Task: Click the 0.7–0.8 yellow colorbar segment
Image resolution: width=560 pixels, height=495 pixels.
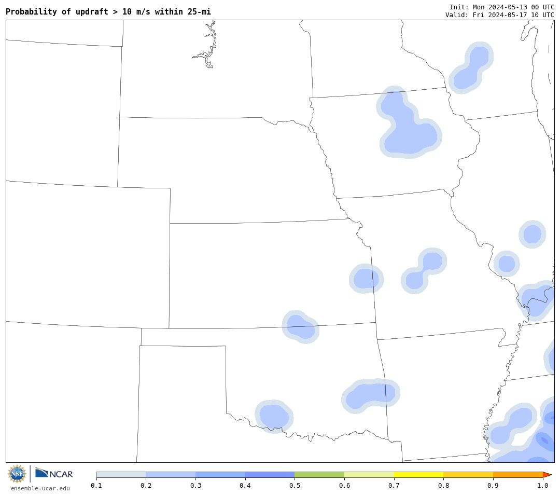Action: click(419, 475)
